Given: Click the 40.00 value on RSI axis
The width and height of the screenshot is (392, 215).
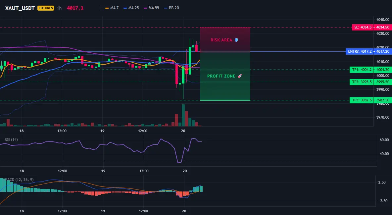Looking at the screenshot, I should pos(384,154).
